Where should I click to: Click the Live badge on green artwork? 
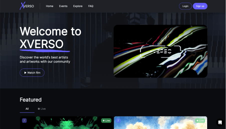pos(106,120)
